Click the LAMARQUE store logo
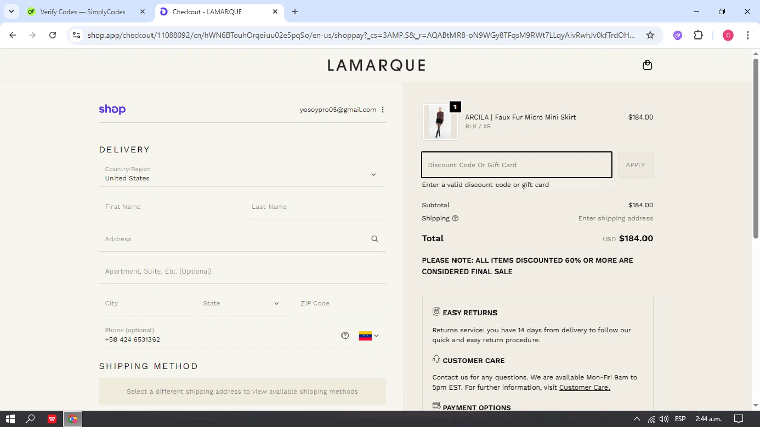 [376, 65]
